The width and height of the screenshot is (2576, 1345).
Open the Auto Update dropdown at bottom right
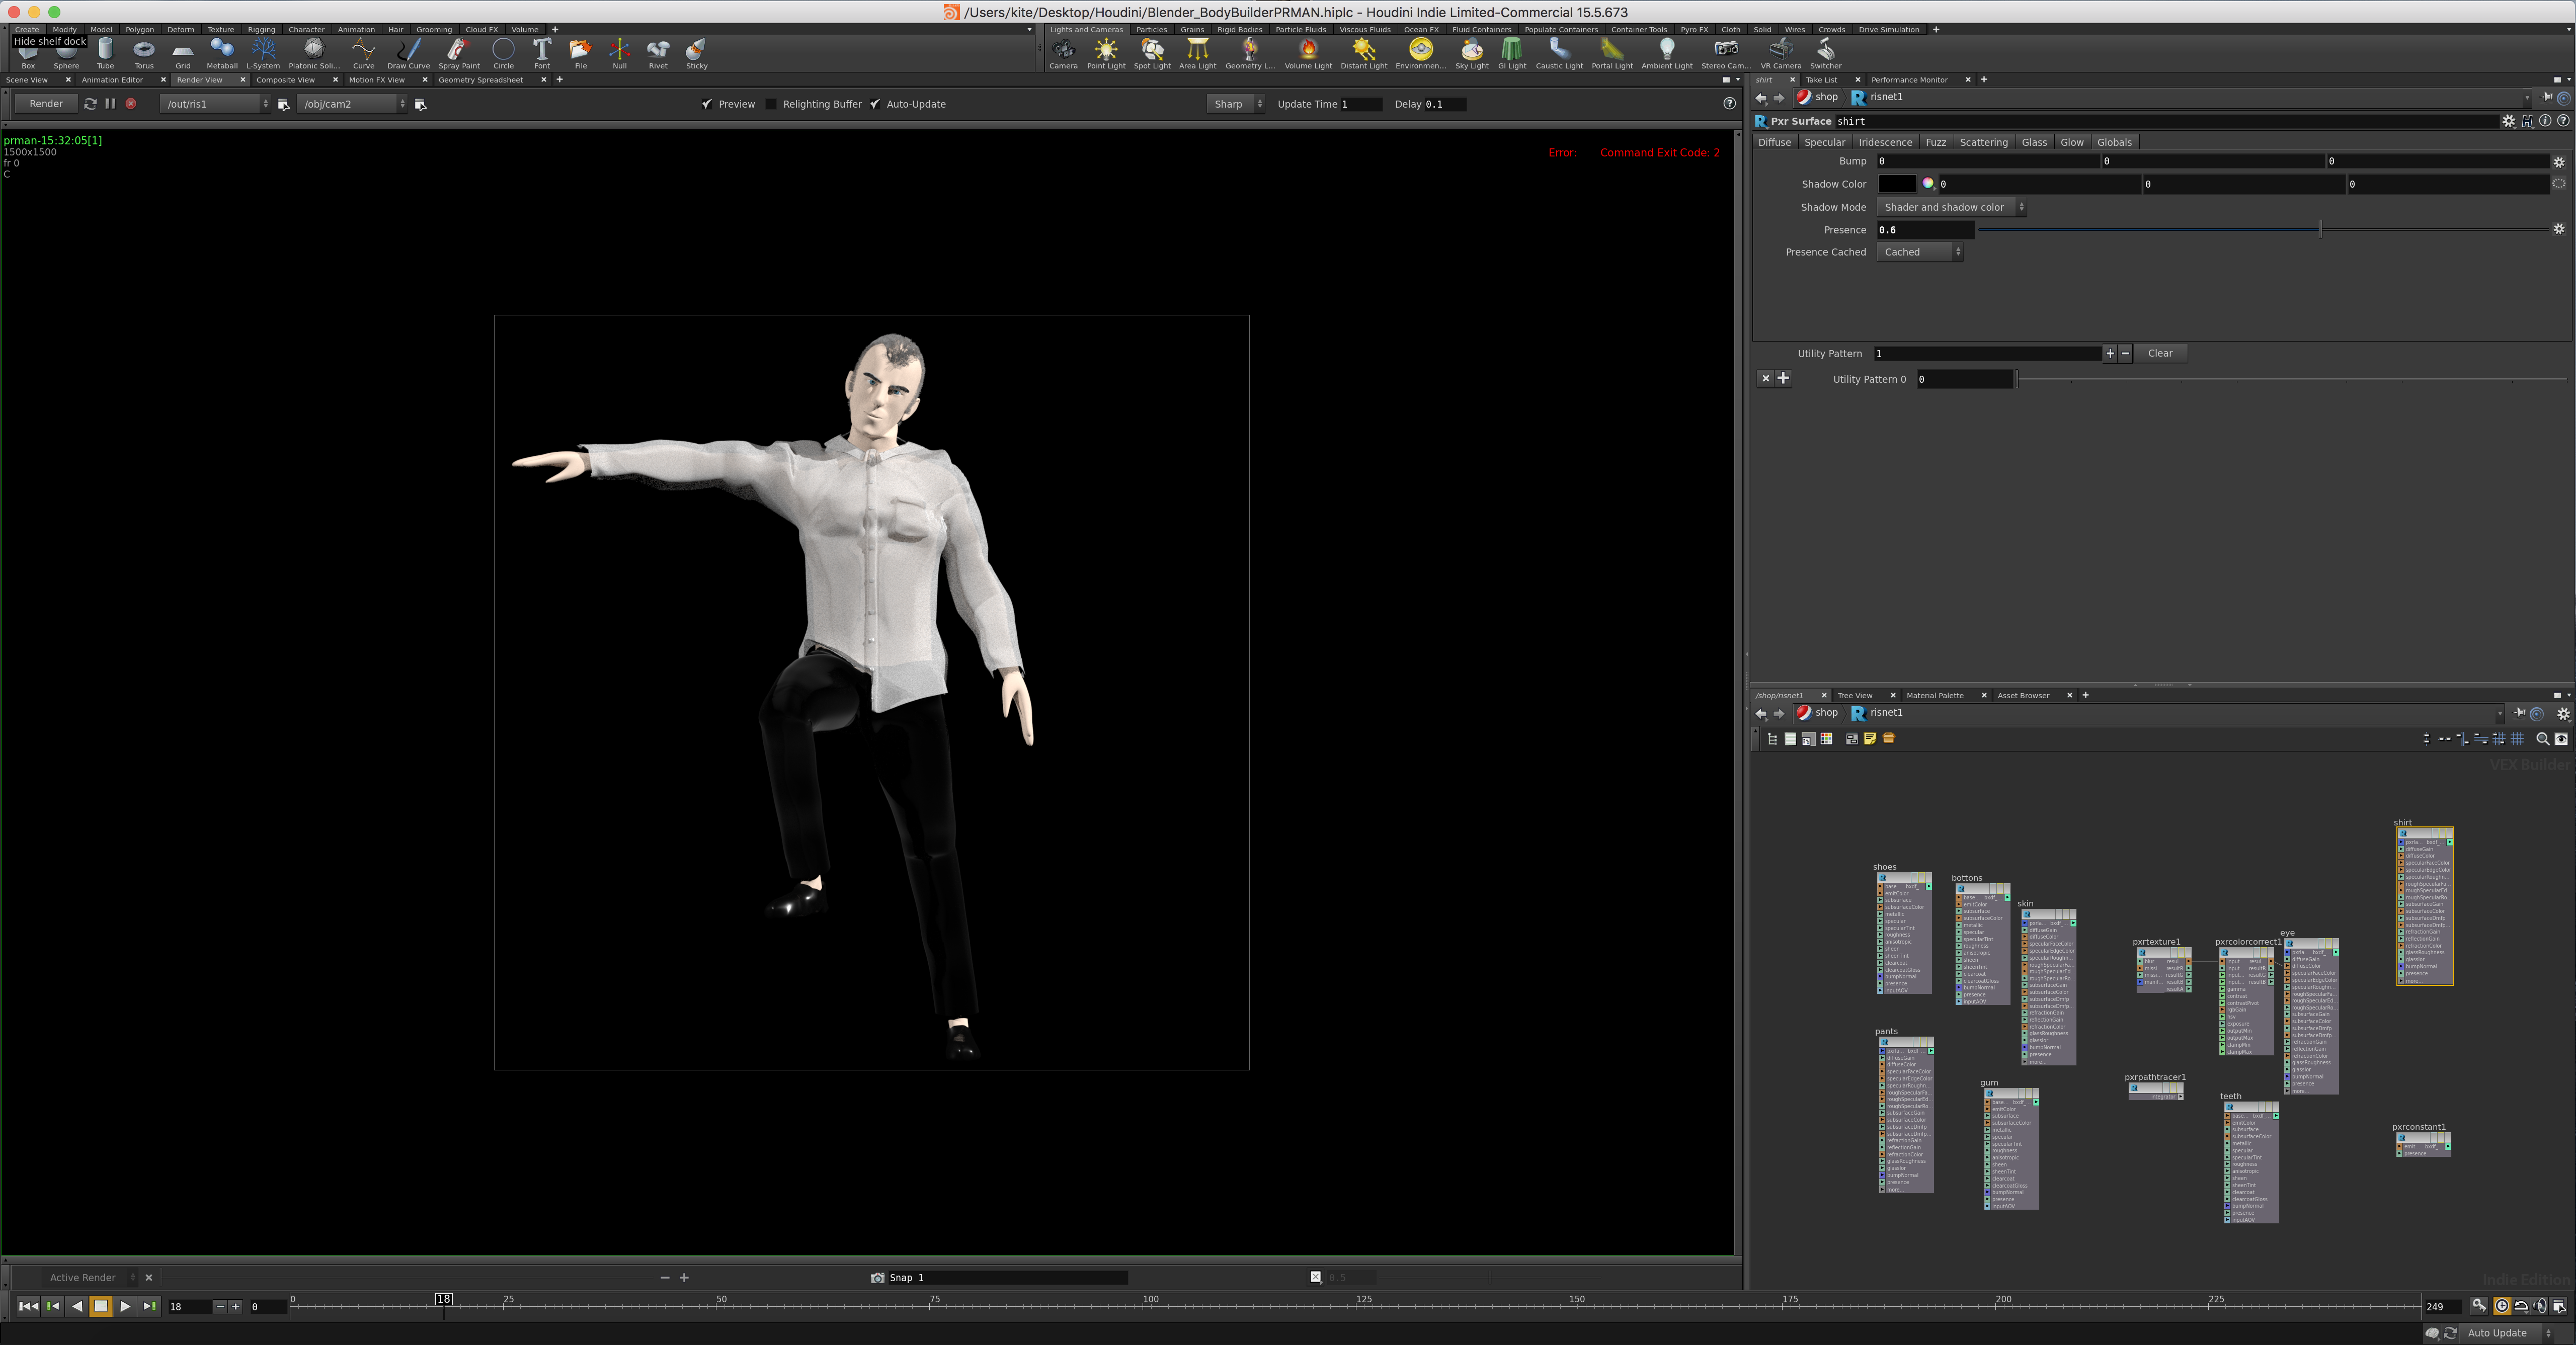pos(2508,1333)
